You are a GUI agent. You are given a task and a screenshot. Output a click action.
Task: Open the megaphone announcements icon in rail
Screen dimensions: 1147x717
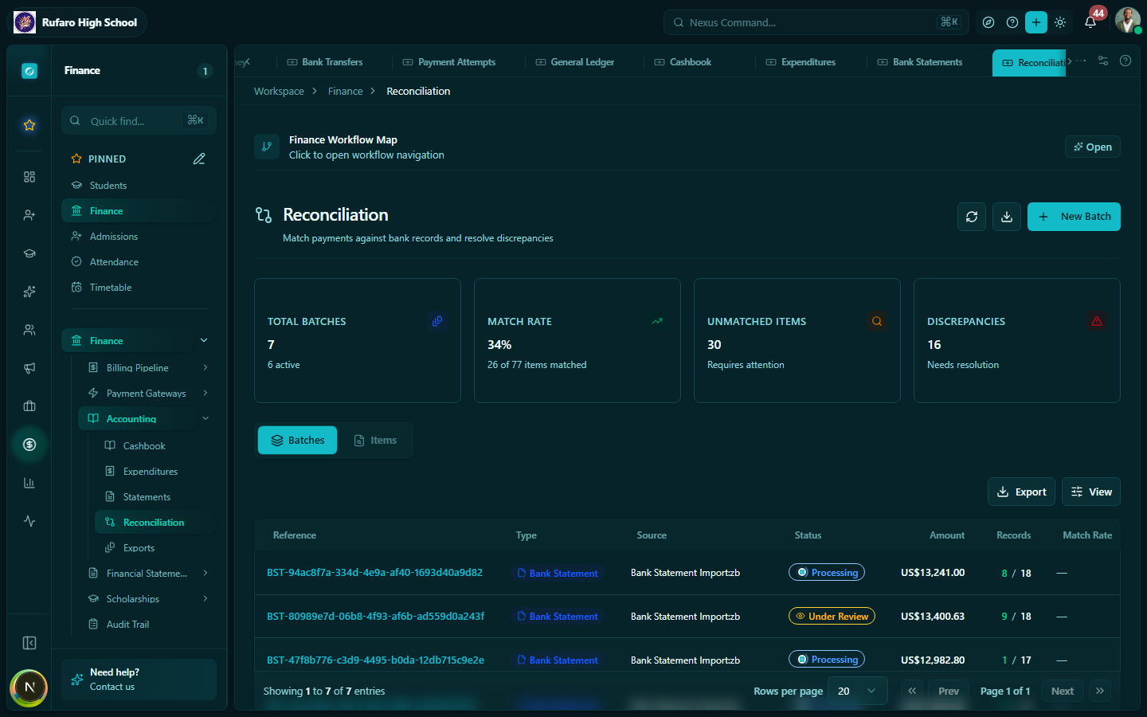click(x=29, y=368)
